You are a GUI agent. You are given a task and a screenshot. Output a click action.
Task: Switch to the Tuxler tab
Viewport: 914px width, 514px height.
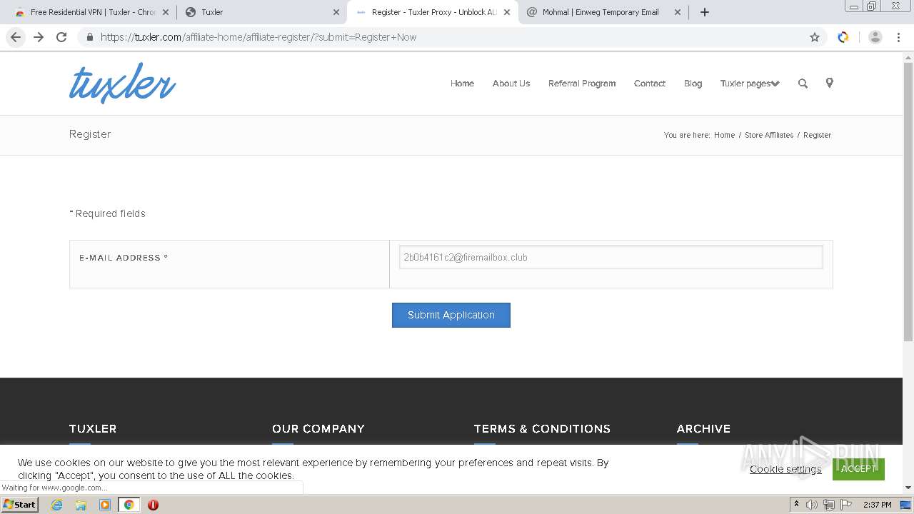[x=261, y=12]
